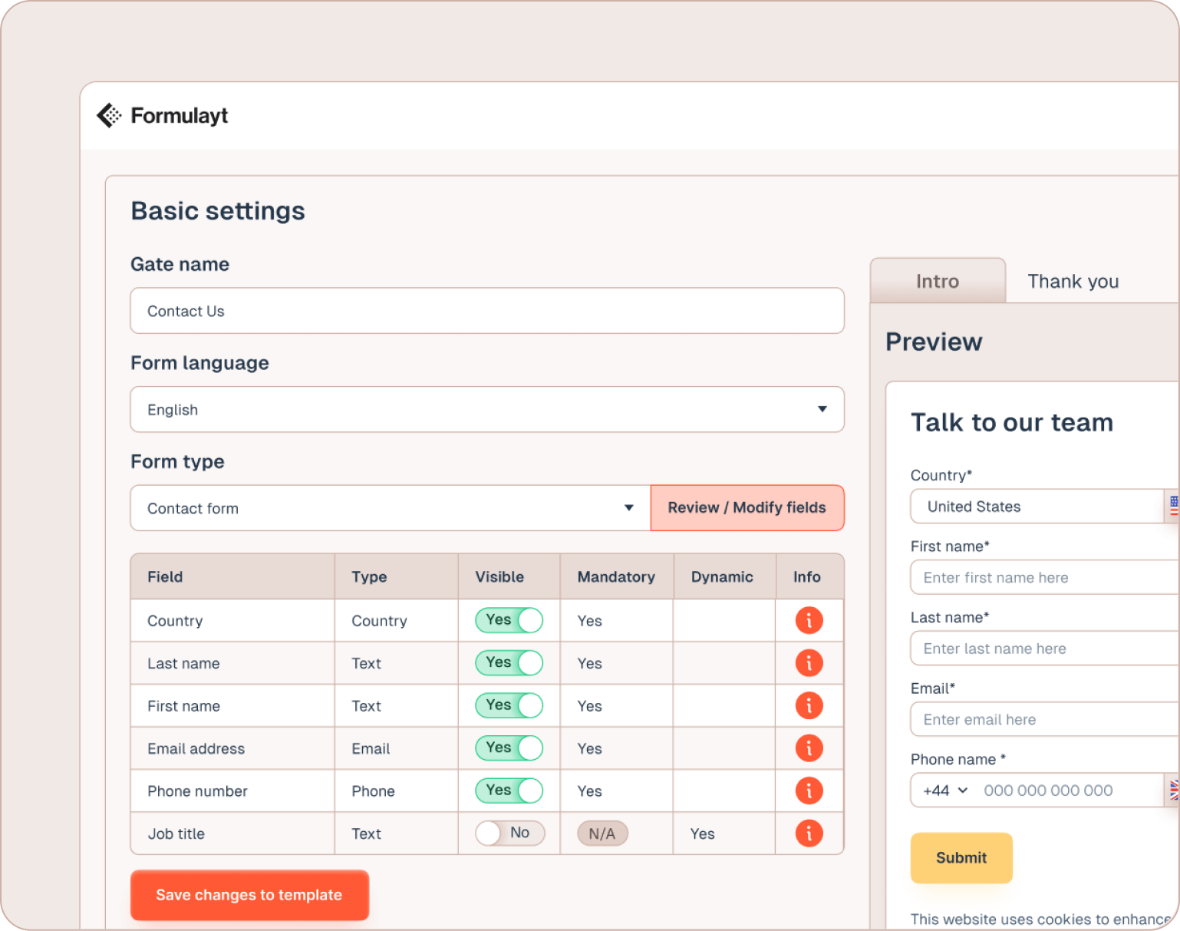
Task: Open the +44 country code dropdown
Action: pos(945,791)
